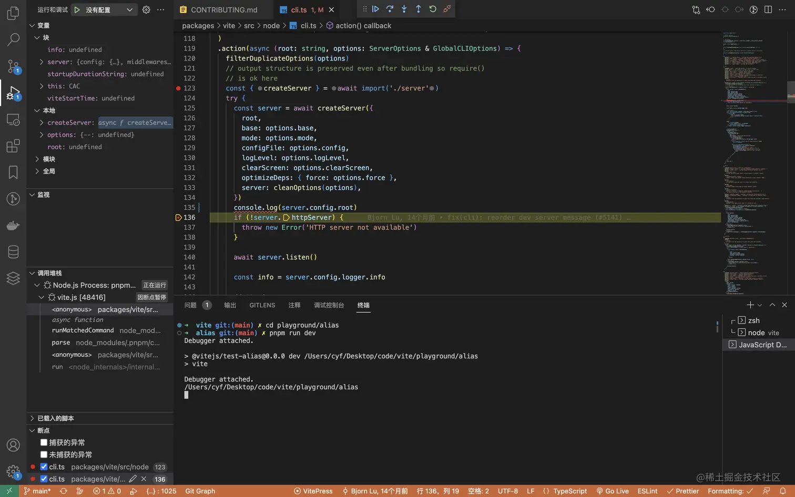Click Go Live in the status bar
Image resolution: width=795 pixels, height=497 pixels.
[x=613, y=491]
